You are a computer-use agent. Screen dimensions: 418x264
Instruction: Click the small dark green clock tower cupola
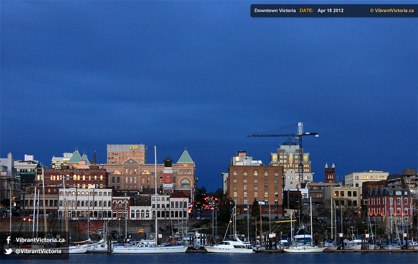click(x=168, y=160)
